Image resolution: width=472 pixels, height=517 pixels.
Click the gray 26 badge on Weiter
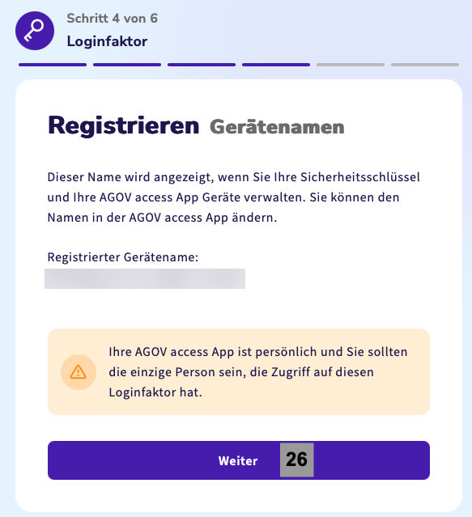pos(297,460)
